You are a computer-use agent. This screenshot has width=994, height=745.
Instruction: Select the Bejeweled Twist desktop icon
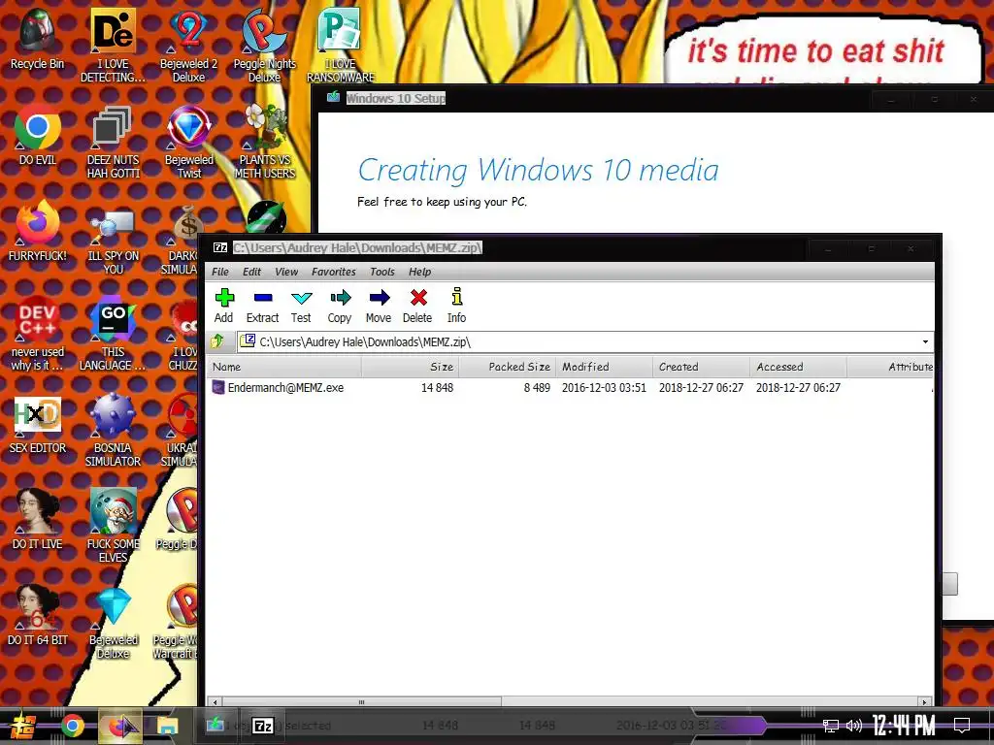(x=189, y=143)
